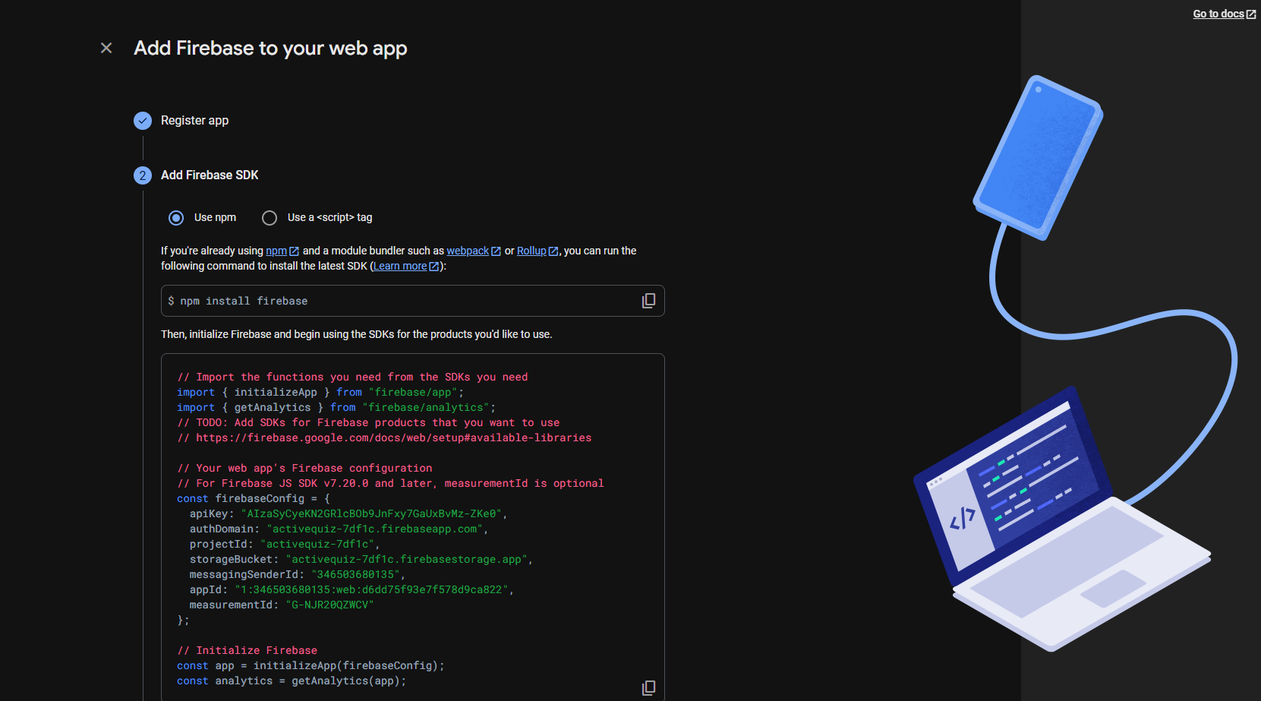This screenshot has width=1261, height=701.
Task: Click the const analytics code line
Action: tap(292, 680)
